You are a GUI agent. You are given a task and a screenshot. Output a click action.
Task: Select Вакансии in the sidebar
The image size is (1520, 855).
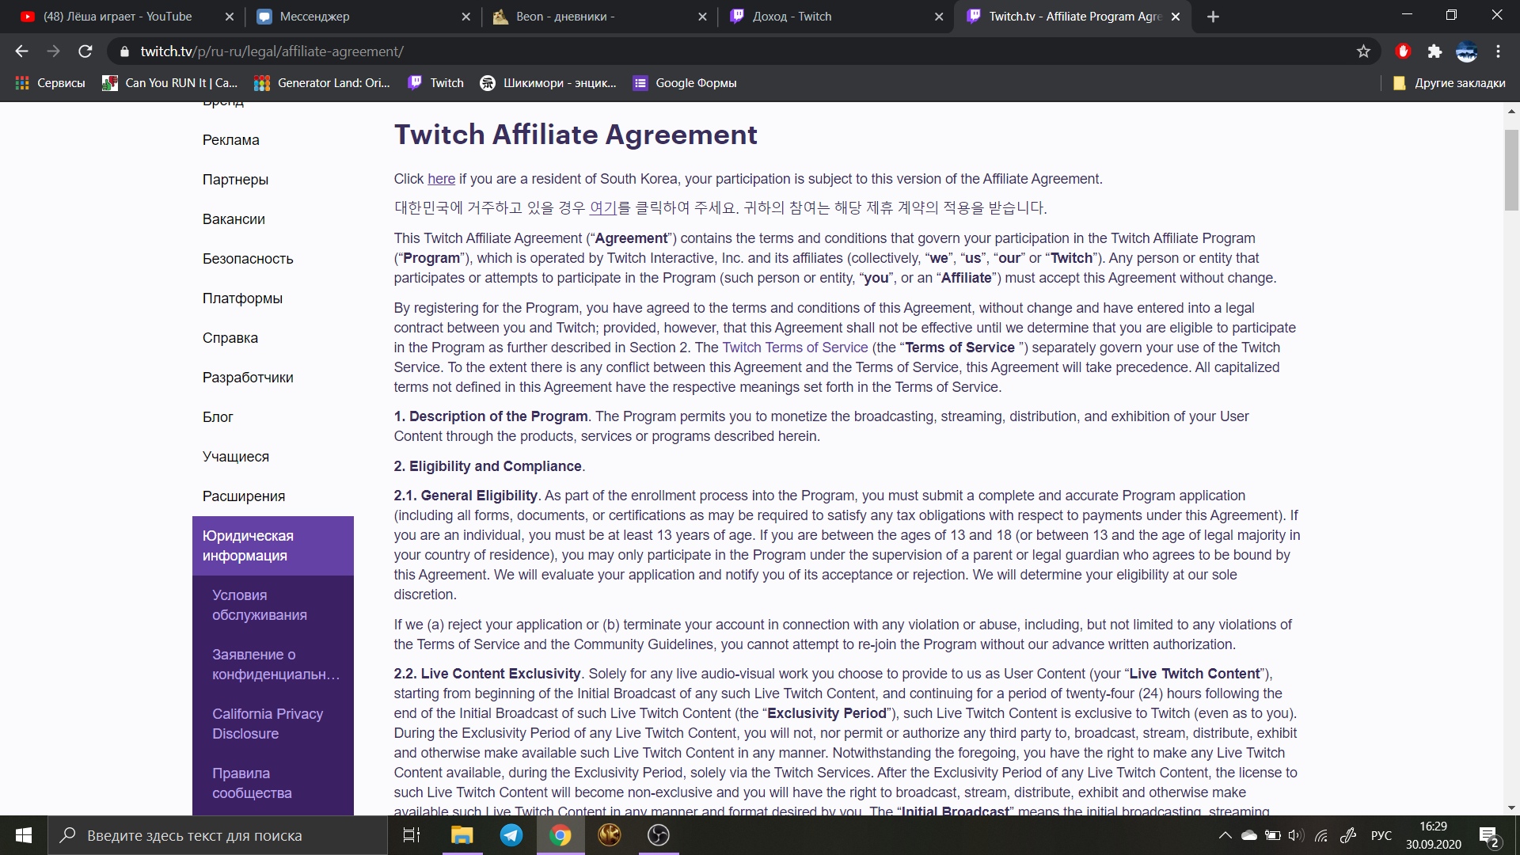coord(234,219)
